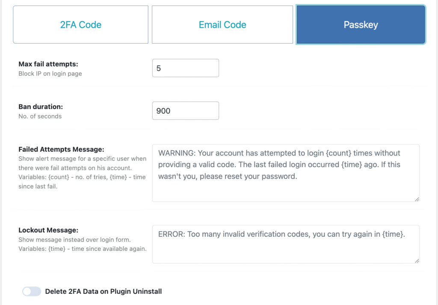Click the "Block IP on login page" hint
This screenshot has height=305, width=438.
click(50, 73)
